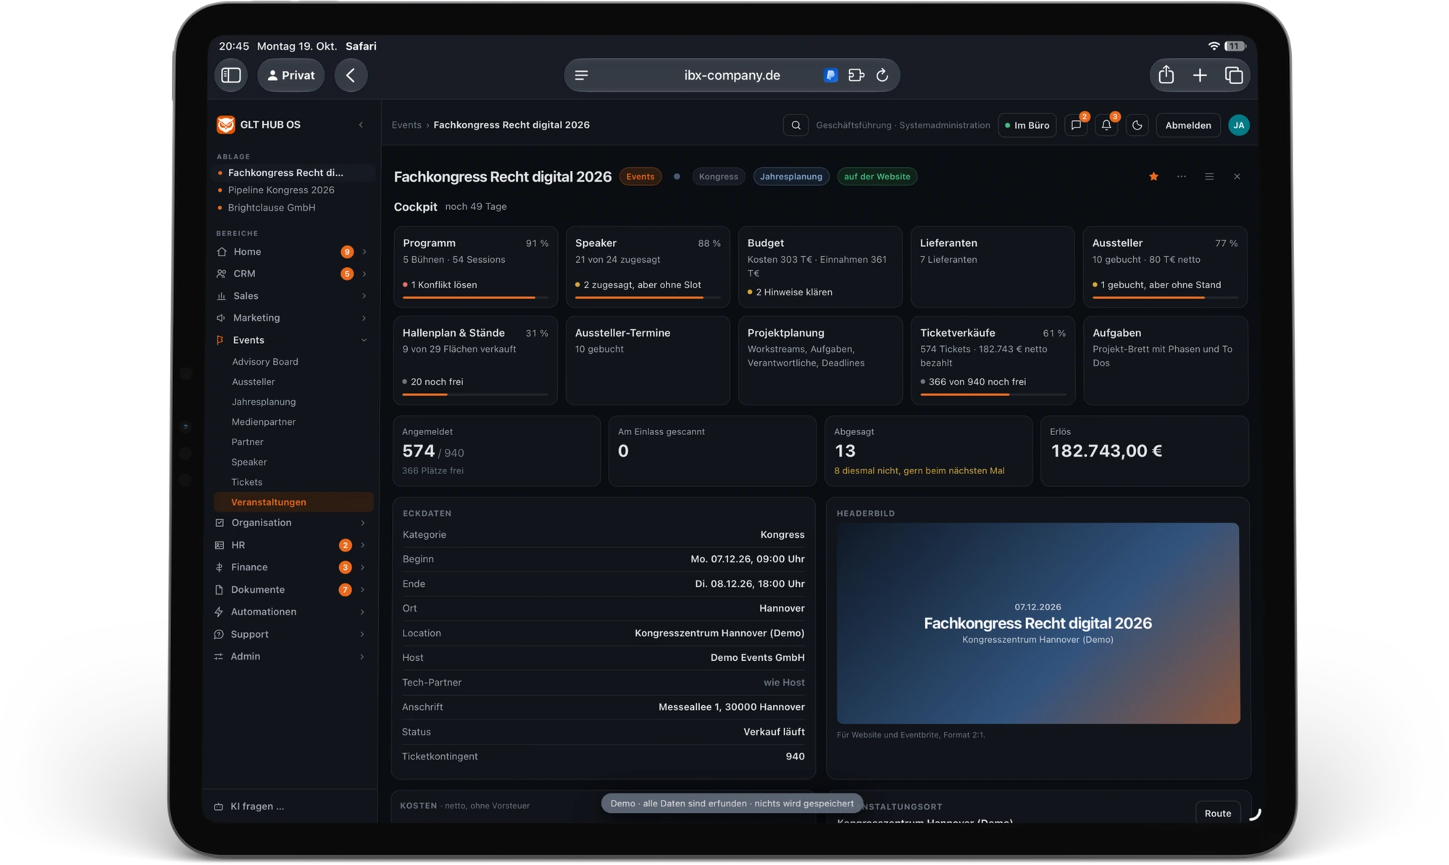Expand the Dokumente section chevron
The width and height of the screenshot is (1449, 865).
(x=362, y=590)
